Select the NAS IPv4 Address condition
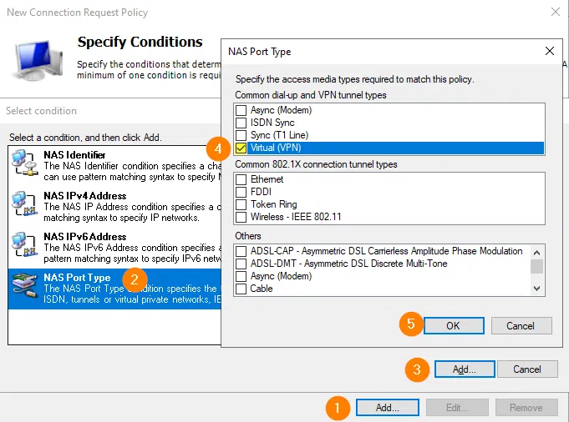This screenshot has height=422, width=569. coord(84,196)
